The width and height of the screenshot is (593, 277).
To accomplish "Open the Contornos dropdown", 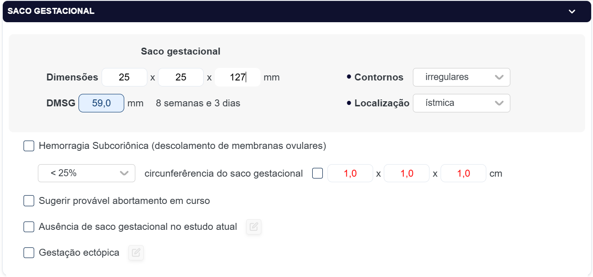I will pyautogui.click(x=461, y=77).
